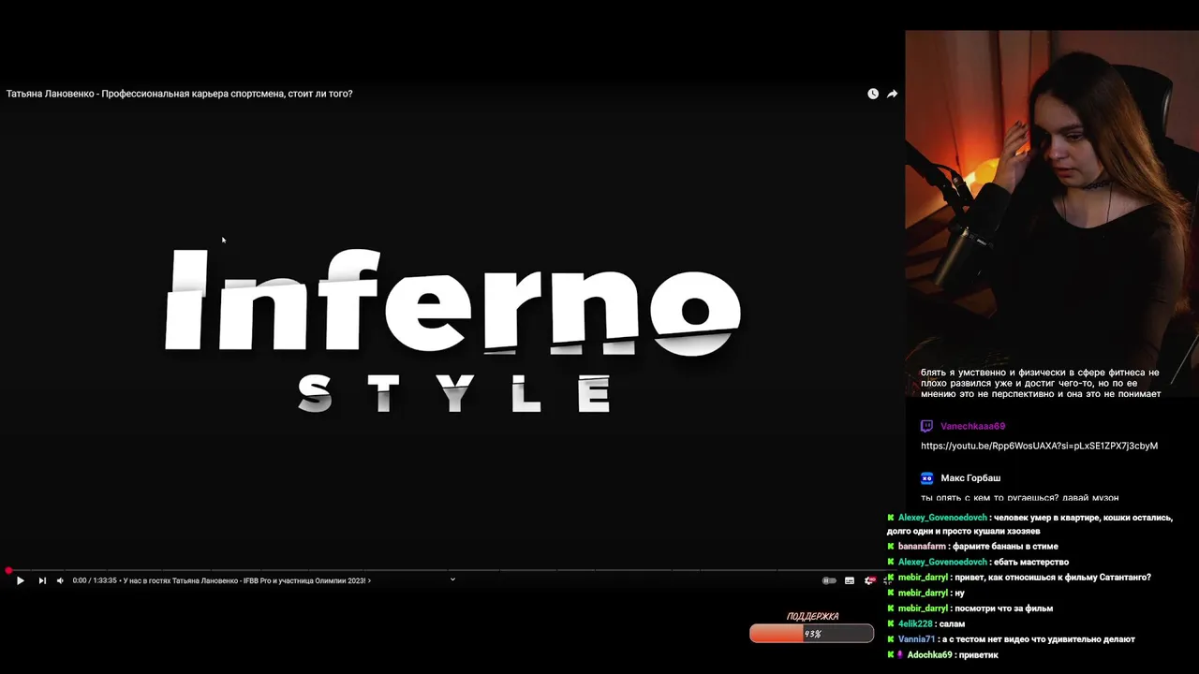Open the youtu.be/Rpp6WosUAXA link
This screenshot has height=674, width=1199.
(1039, 446)
